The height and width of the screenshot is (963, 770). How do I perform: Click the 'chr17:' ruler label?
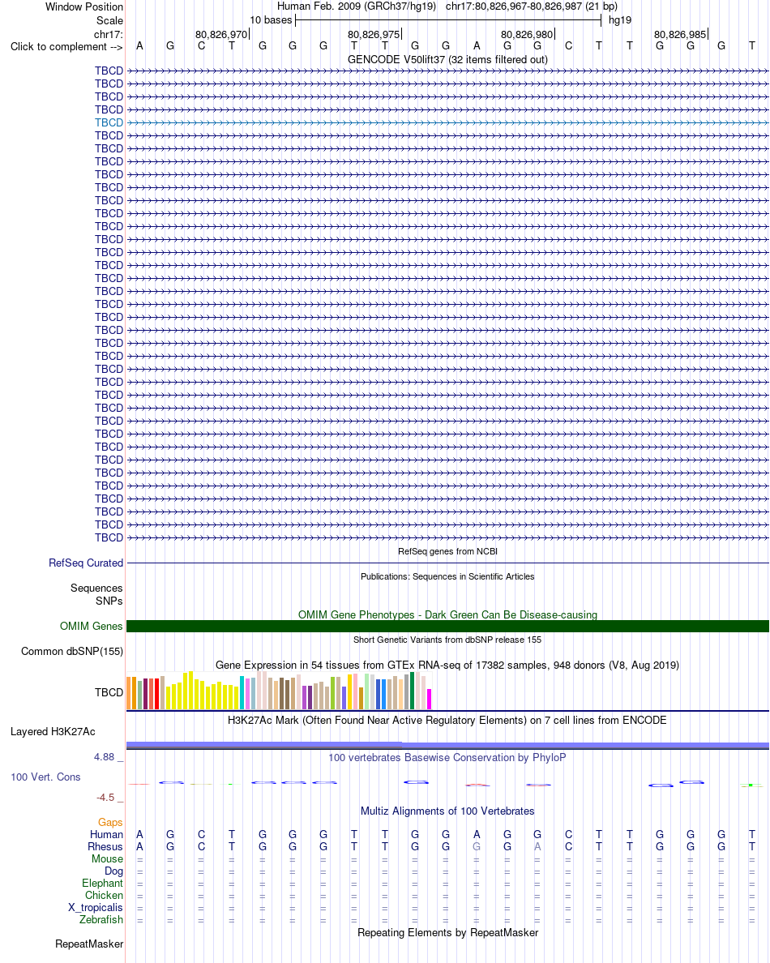[x=108, y=34]
